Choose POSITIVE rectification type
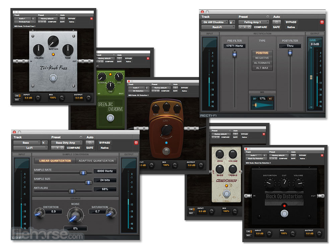This screenshot has width=335, height=251. (x=262, y=53)
